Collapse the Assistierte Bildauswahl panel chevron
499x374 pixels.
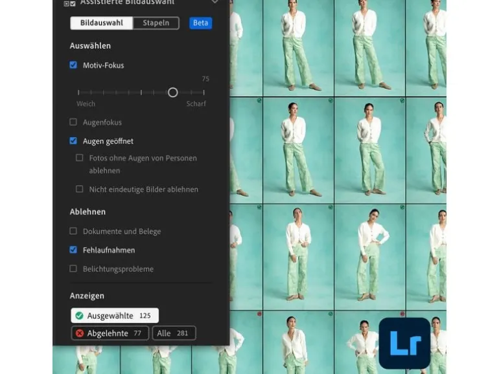tap(215, 1)
